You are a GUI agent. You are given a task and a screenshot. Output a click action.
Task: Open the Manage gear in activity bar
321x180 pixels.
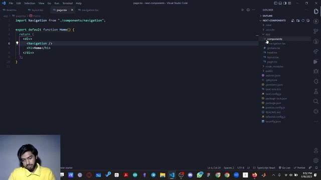pos(316,160)
